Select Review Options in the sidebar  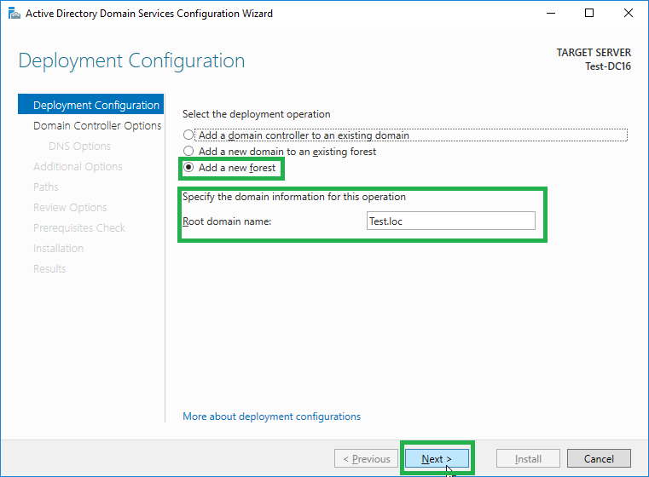tap(70, 208)
